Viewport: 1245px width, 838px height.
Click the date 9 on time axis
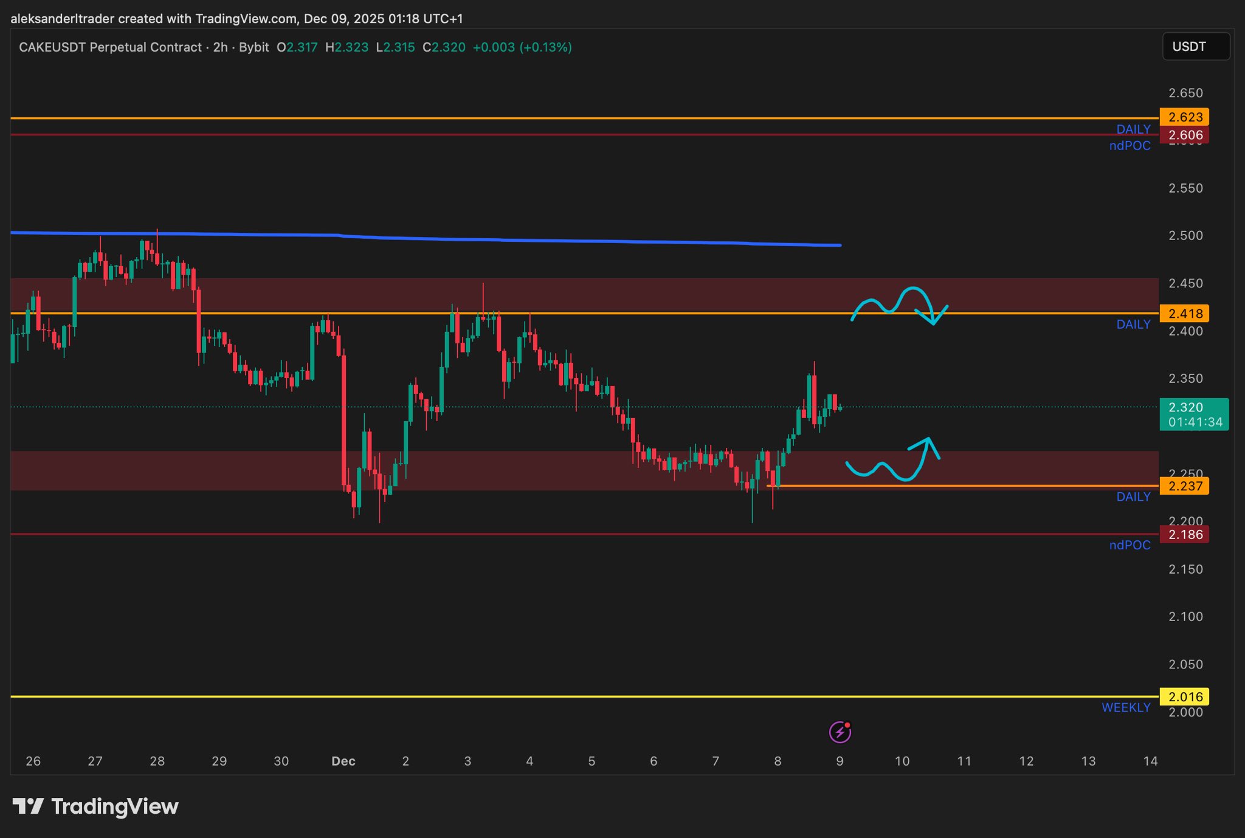[x=840, y=761]
